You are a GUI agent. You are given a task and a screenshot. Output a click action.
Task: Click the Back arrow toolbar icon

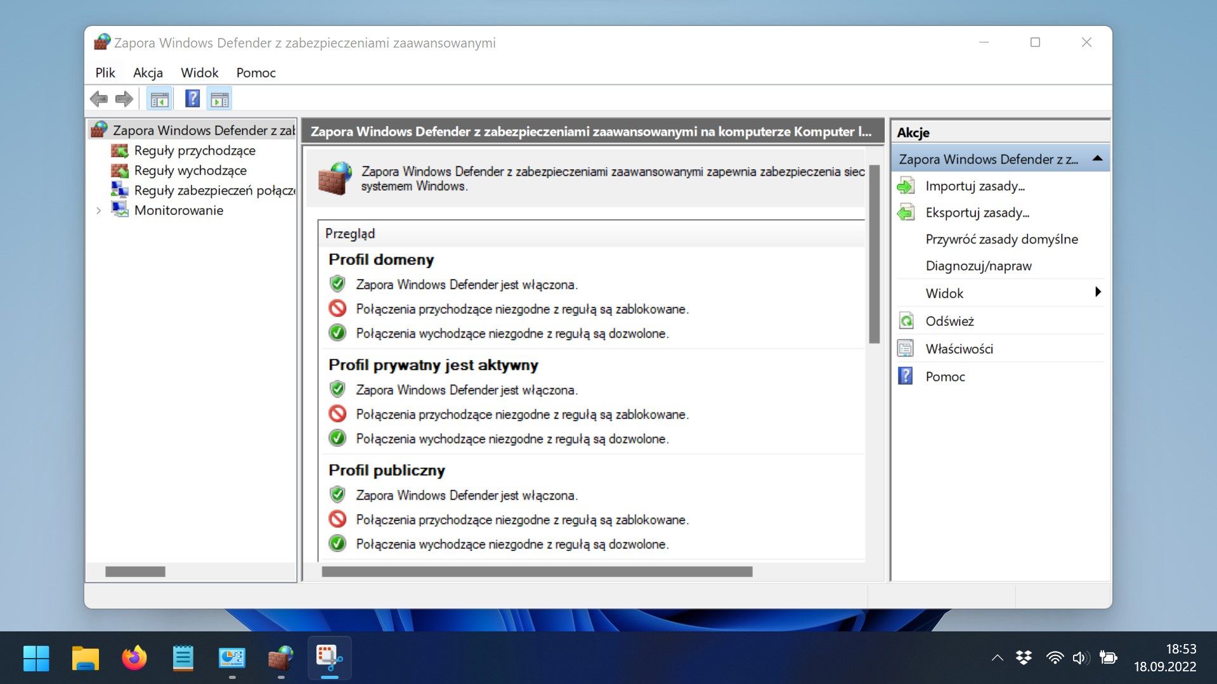tap(98, 99)
